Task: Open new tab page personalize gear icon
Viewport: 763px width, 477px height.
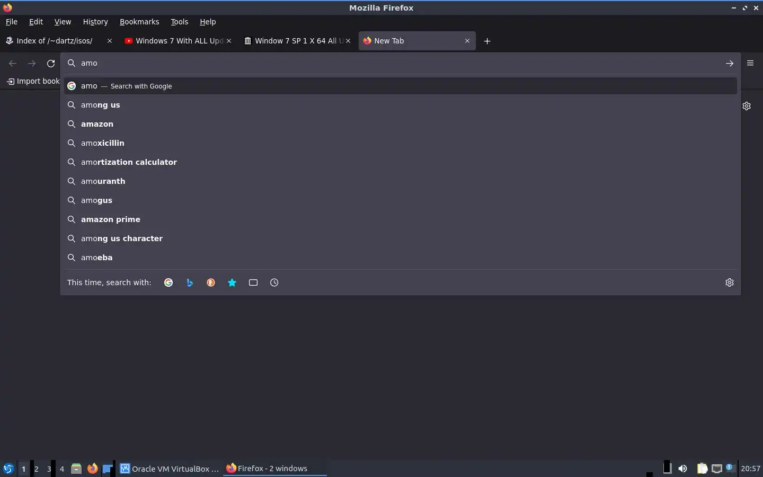Action: (x=747, y=106)
